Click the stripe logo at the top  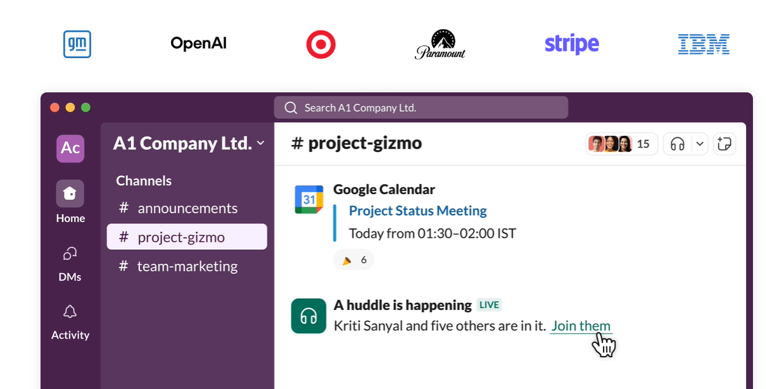coord(572,44)
